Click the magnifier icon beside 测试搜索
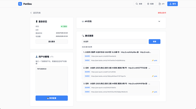 tap(83, 36)
